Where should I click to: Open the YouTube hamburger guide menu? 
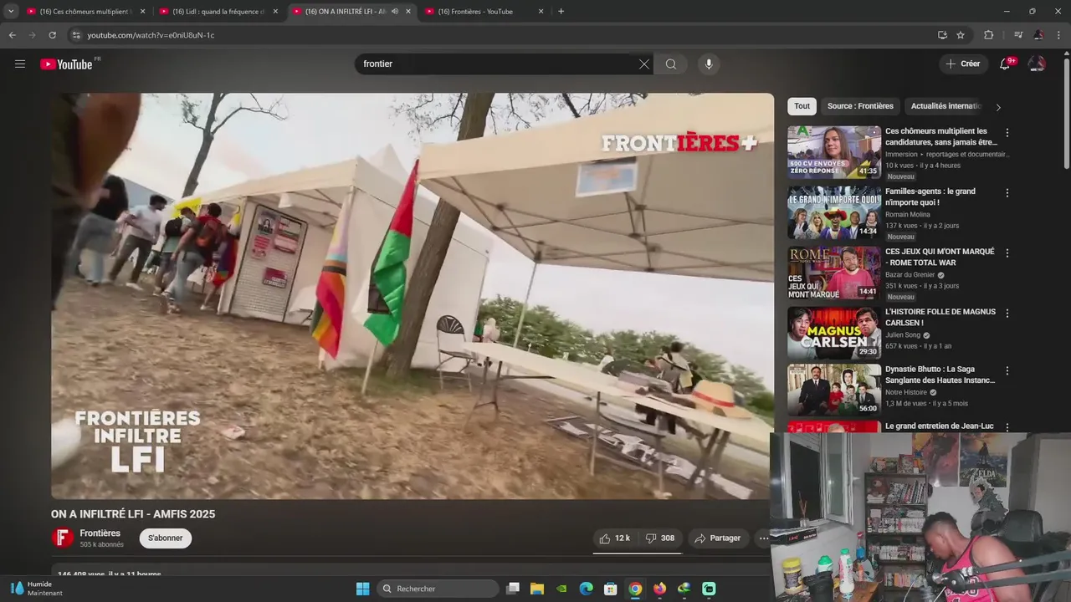click(20, 64)
